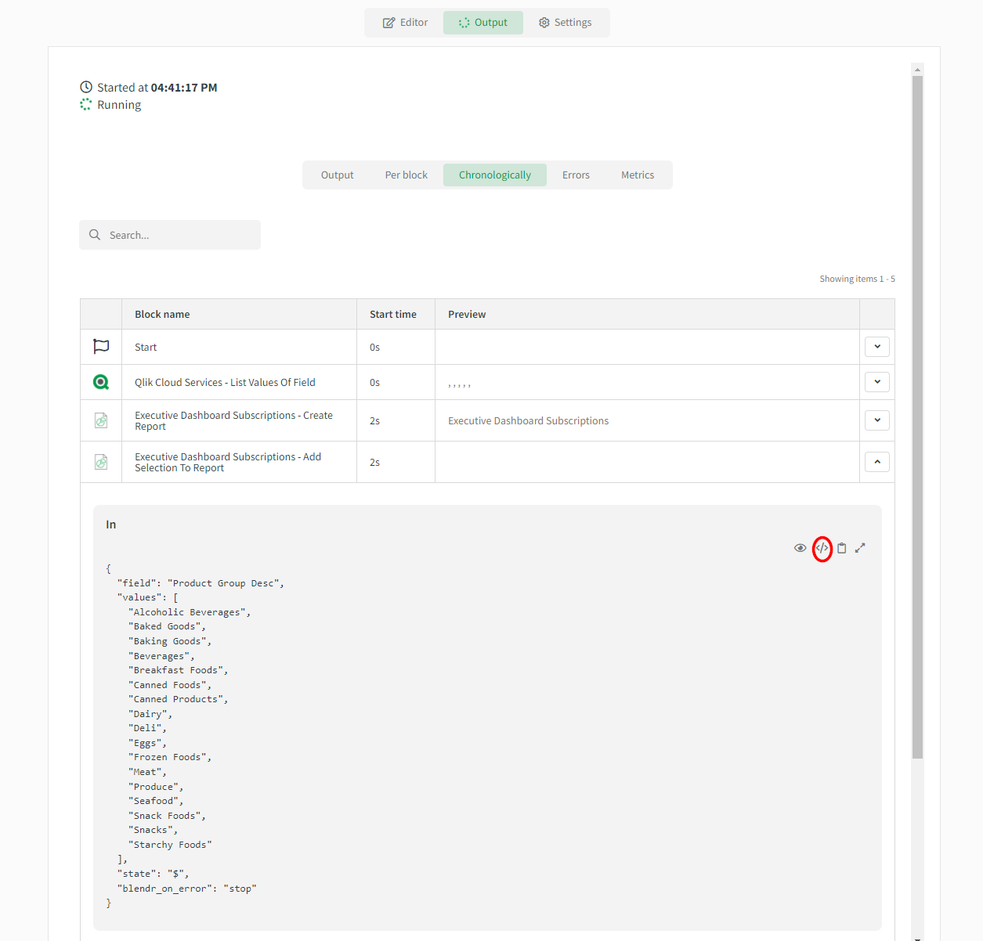
Task: Collapse the Add Selection To Report row
Action: 877,462
